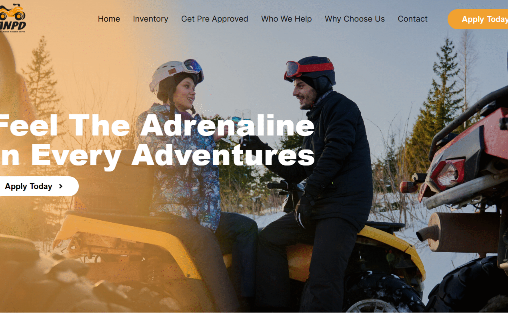
Task: Go to the Home page link
Action: (x=109, y=19)
